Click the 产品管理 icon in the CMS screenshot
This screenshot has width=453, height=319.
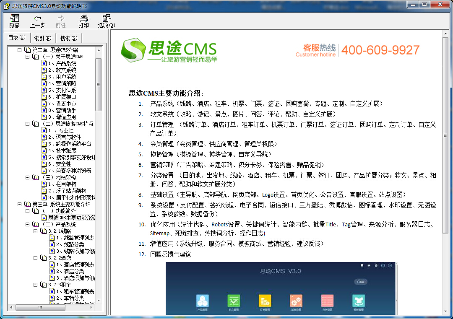click(202, 301)
